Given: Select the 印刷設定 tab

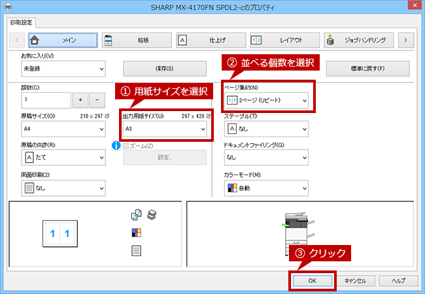Looking at the screenshot, I should (x=21, y=22).
